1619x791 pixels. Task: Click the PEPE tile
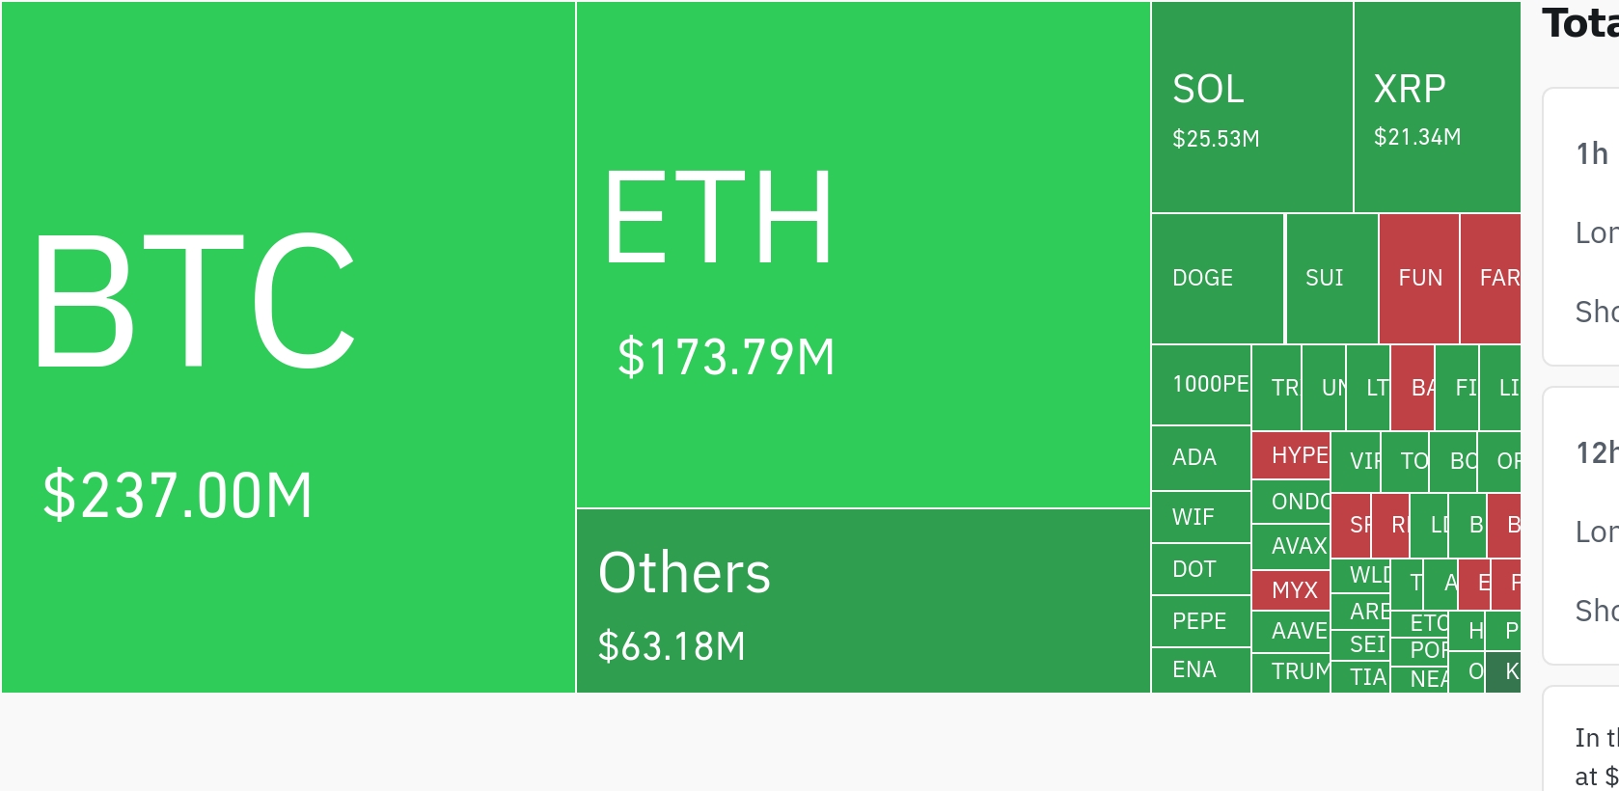pos(1201,621)
